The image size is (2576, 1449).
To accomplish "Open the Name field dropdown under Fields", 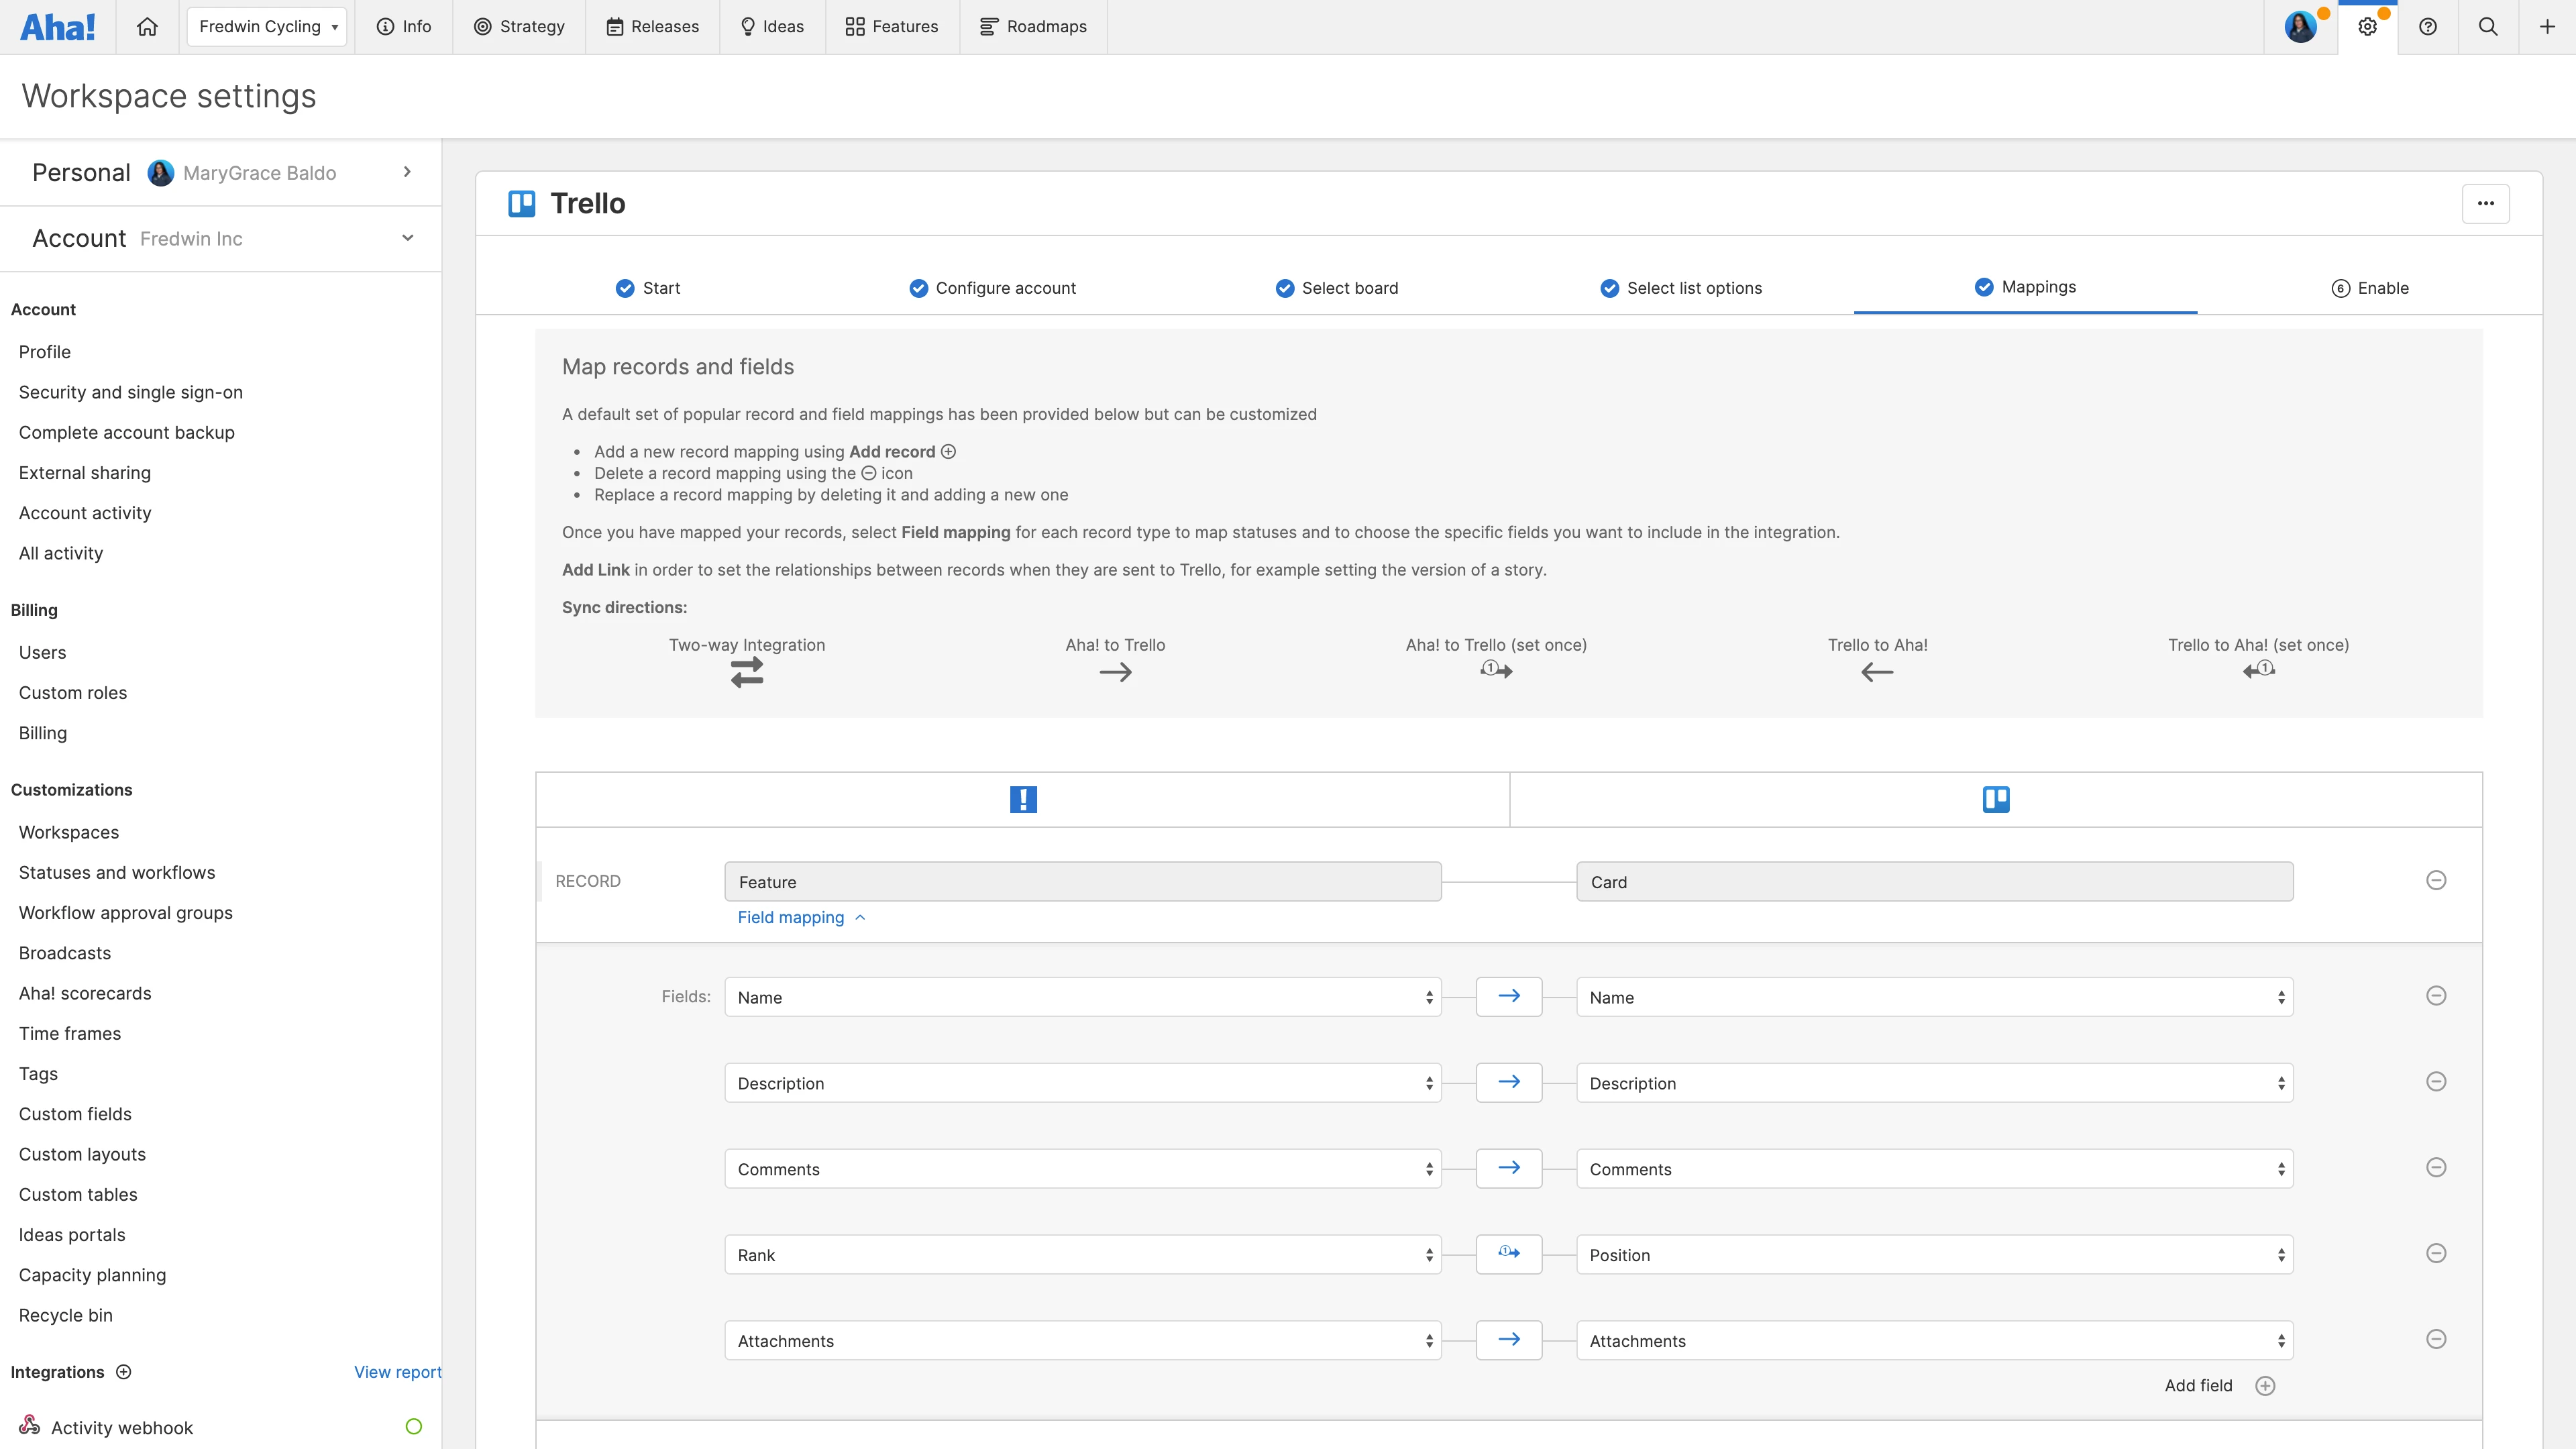I will pyautogui.click(x=1082, y=997).
